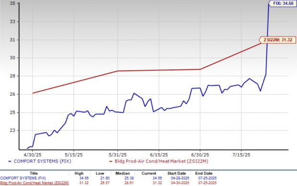Screen dimensions: 297x186
Task: Click ZSI22M start date 04-30-2025
Action: click(x=180, y=183)
